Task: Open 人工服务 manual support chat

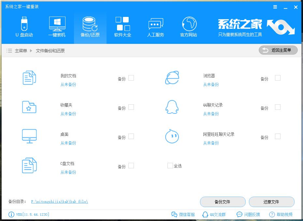Action: (x=155, y=27)
